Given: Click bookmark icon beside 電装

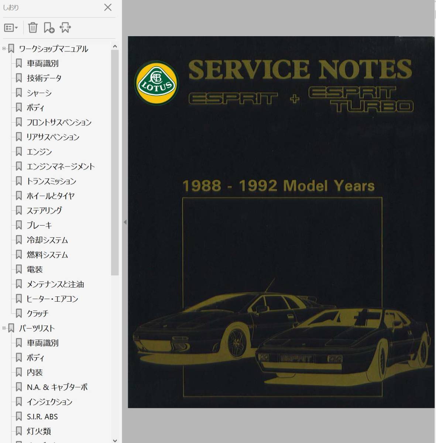Looking at the screenshot, I should tap(19, 269).
